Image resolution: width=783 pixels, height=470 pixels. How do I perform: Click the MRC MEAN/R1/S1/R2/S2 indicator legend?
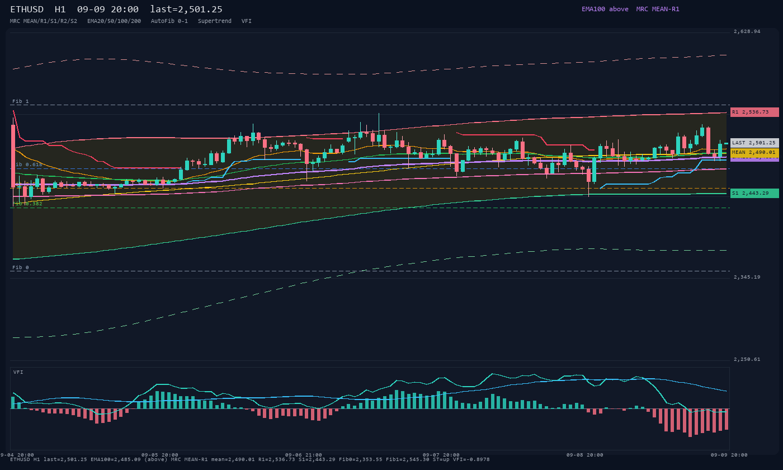[x=44, y=21]
